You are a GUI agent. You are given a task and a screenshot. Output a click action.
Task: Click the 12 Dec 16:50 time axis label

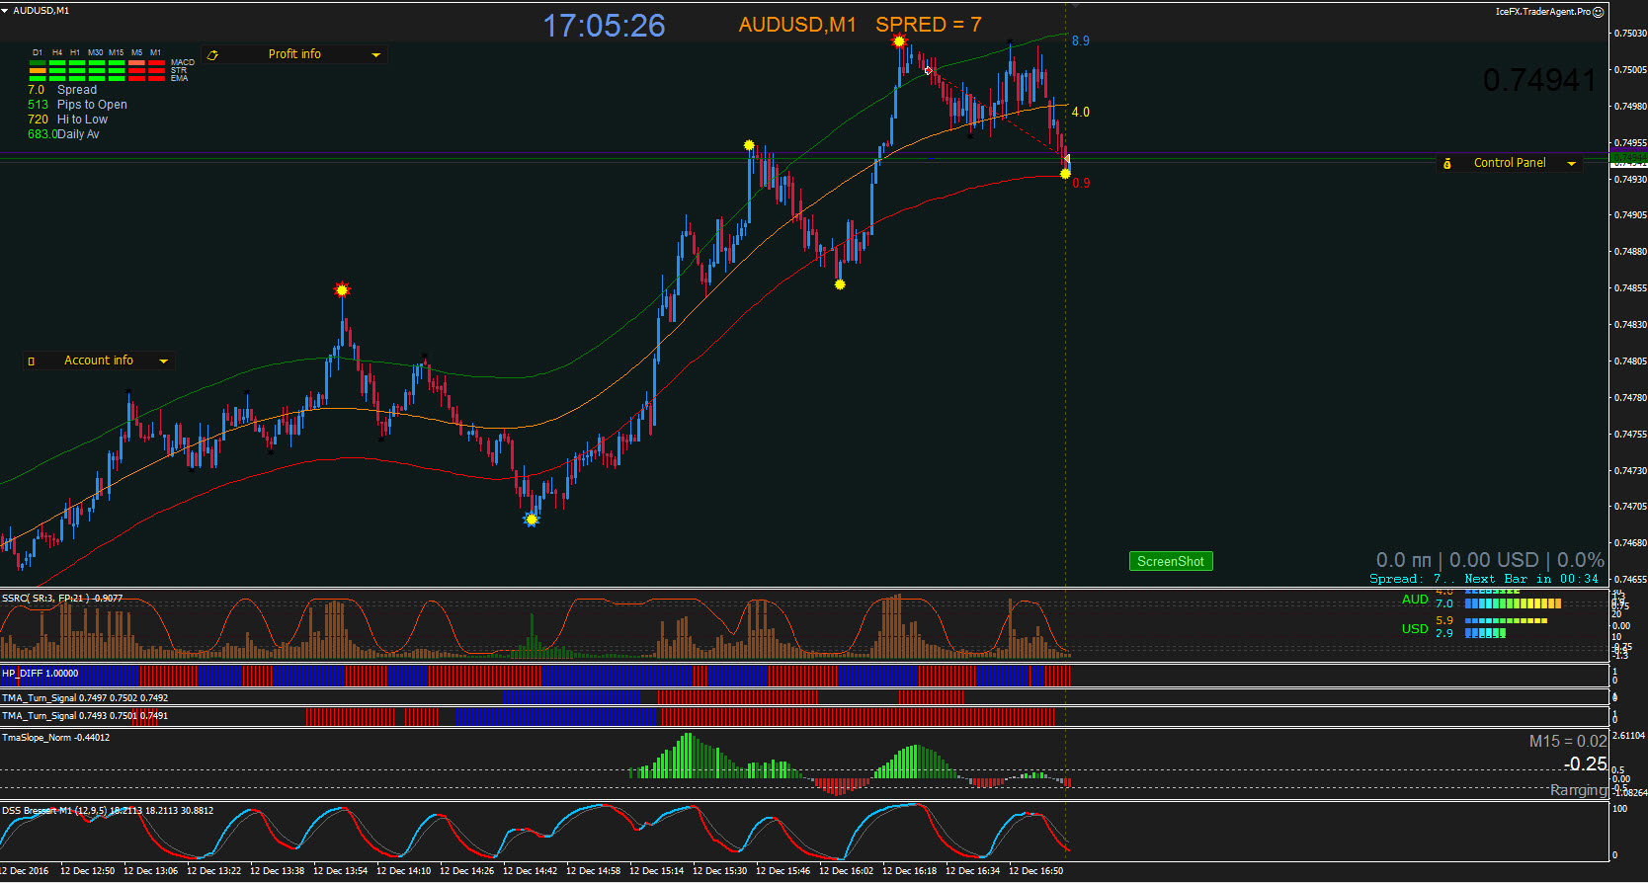pos(1035,871)
